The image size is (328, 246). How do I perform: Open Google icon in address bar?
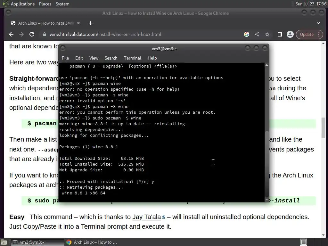[x=247, y=34]
